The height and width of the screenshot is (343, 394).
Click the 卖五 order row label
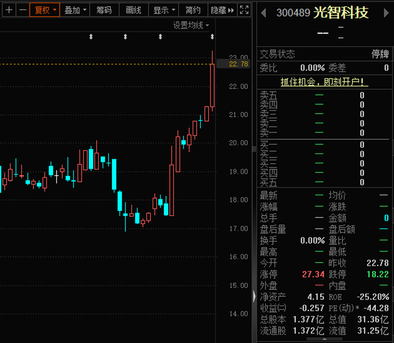tap(268, 95)
